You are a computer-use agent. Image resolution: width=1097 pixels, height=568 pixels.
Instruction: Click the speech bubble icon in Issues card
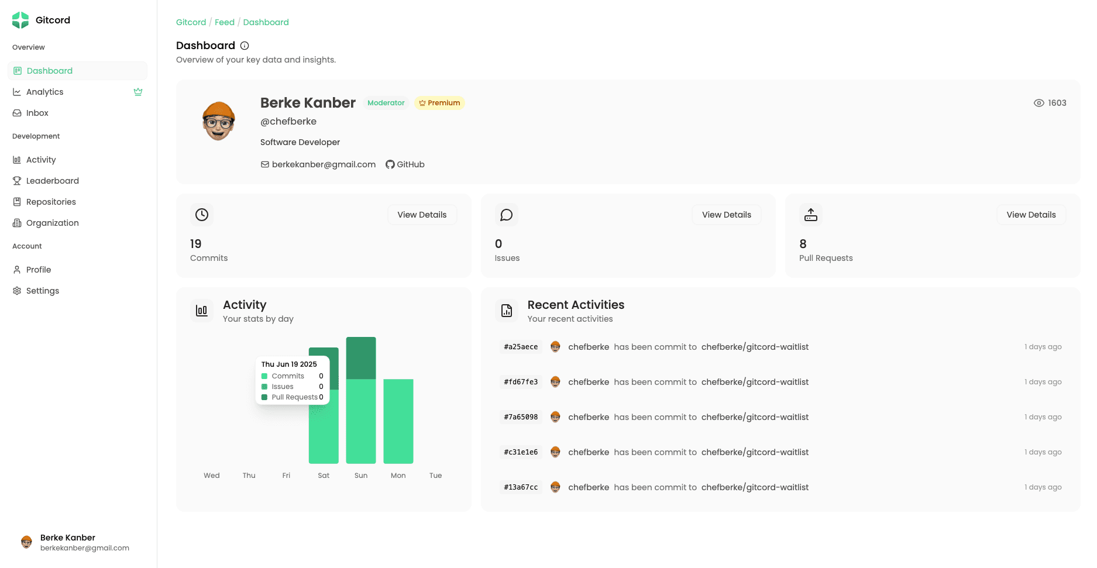pyautogui.click(x=506, y=215)
